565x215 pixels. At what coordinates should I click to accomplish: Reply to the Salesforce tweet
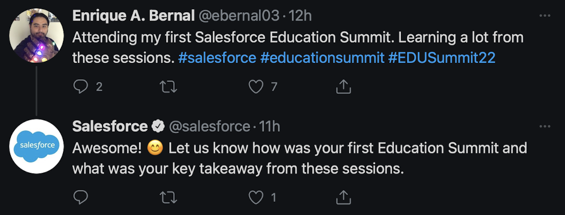click(x=81, y=197)
